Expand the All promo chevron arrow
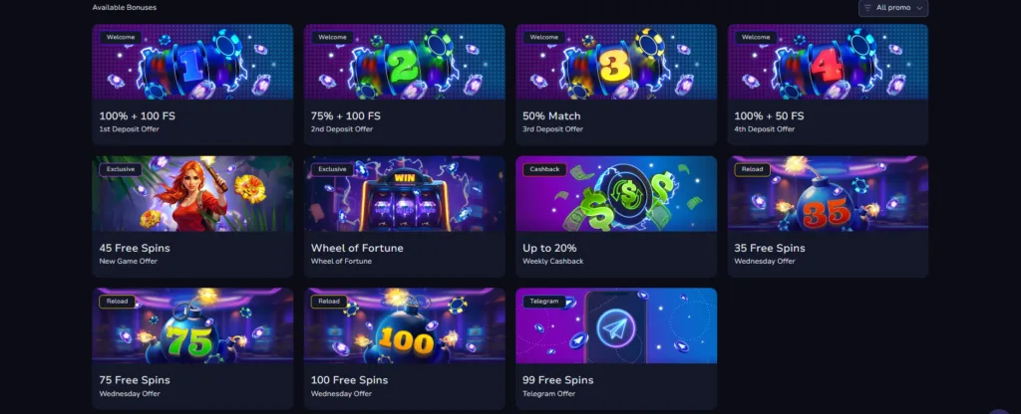This screenshot has height=414, width=1021. tap(919, 8)
